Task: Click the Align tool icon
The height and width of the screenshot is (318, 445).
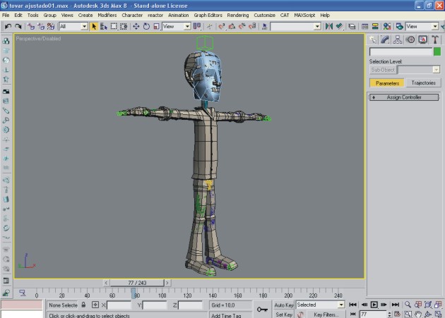Action: click(x=339, y=26)
